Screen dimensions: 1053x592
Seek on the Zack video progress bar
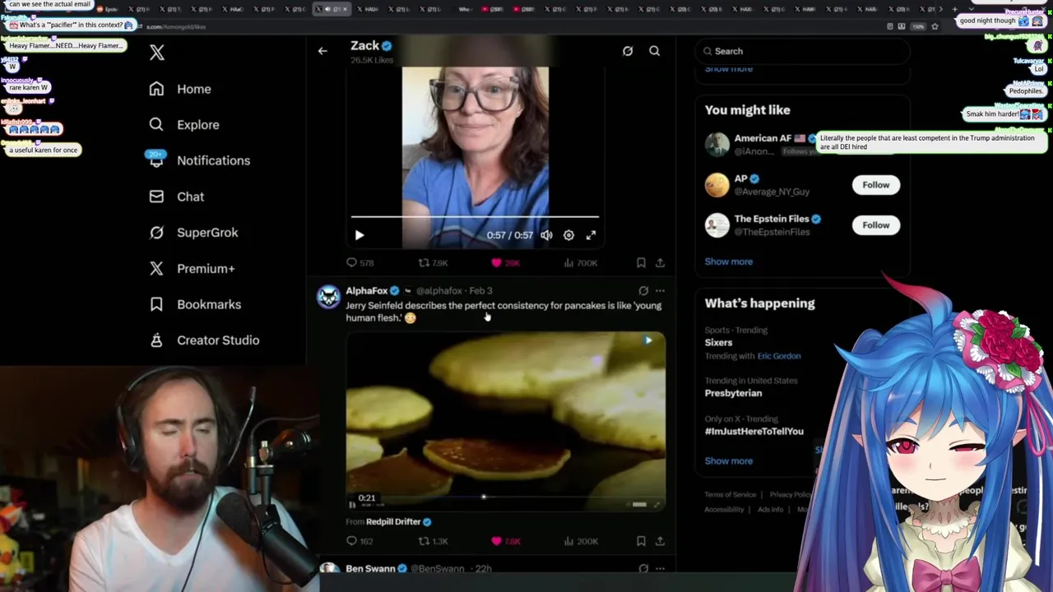pyautogui.click(x=475, y=217)
